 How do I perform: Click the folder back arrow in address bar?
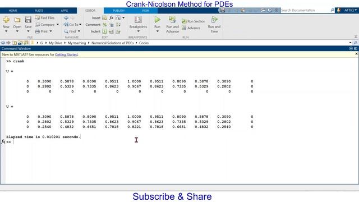click(3, 43)
